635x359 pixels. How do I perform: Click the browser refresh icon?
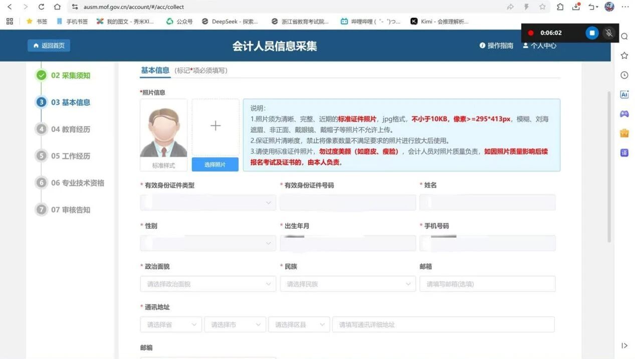coord(41,7)
